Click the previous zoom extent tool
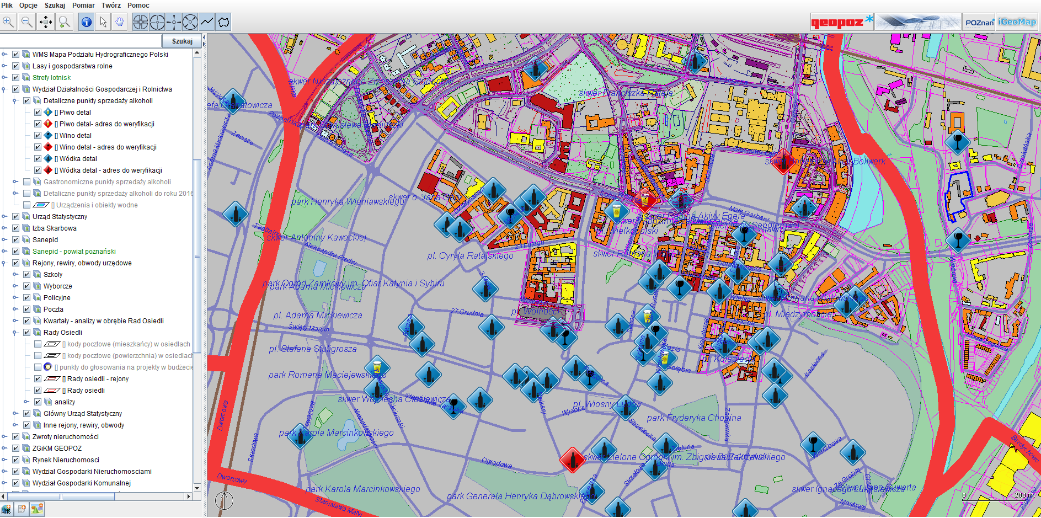Screen dimensions: 1041x518 65,22
